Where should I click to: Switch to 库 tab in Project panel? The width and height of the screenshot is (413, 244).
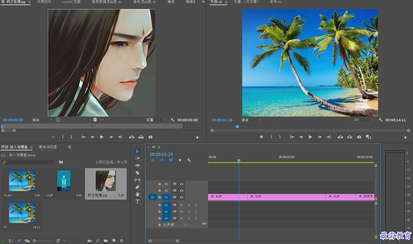[70, 147]
